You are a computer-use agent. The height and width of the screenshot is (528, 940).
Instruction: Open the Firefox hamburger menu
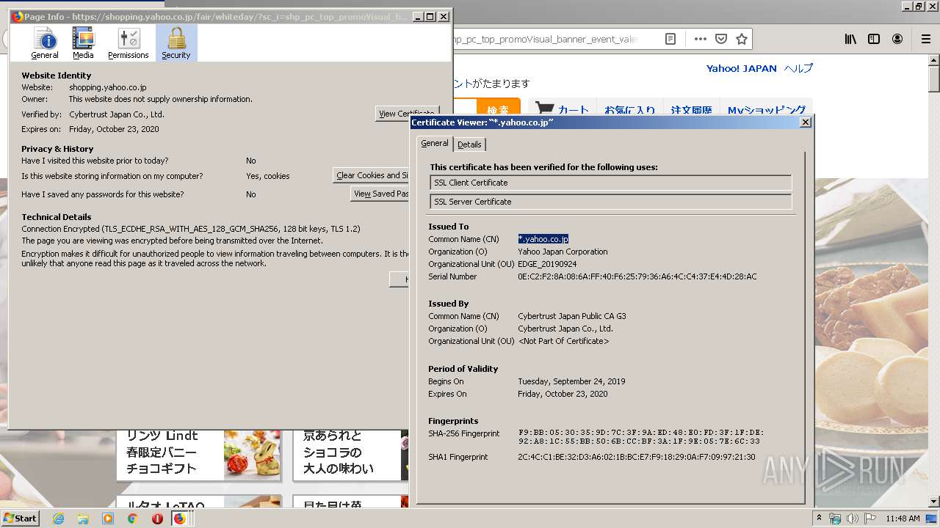(x=926, y=39)
